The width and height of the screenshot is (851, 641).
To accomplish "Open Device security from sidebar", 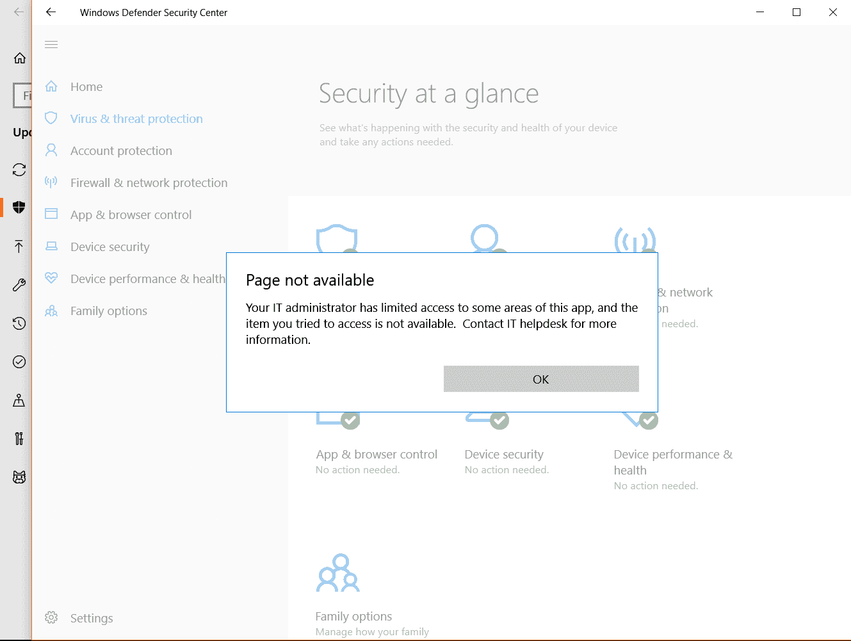I will pyautogui.click(x=110, y=247).
